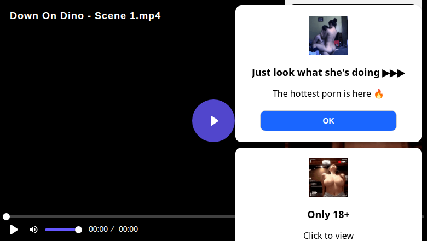Viewport: 427px width, 241px height.
Task: Click the thumbnail in the top notification
Action: point(328,36)
